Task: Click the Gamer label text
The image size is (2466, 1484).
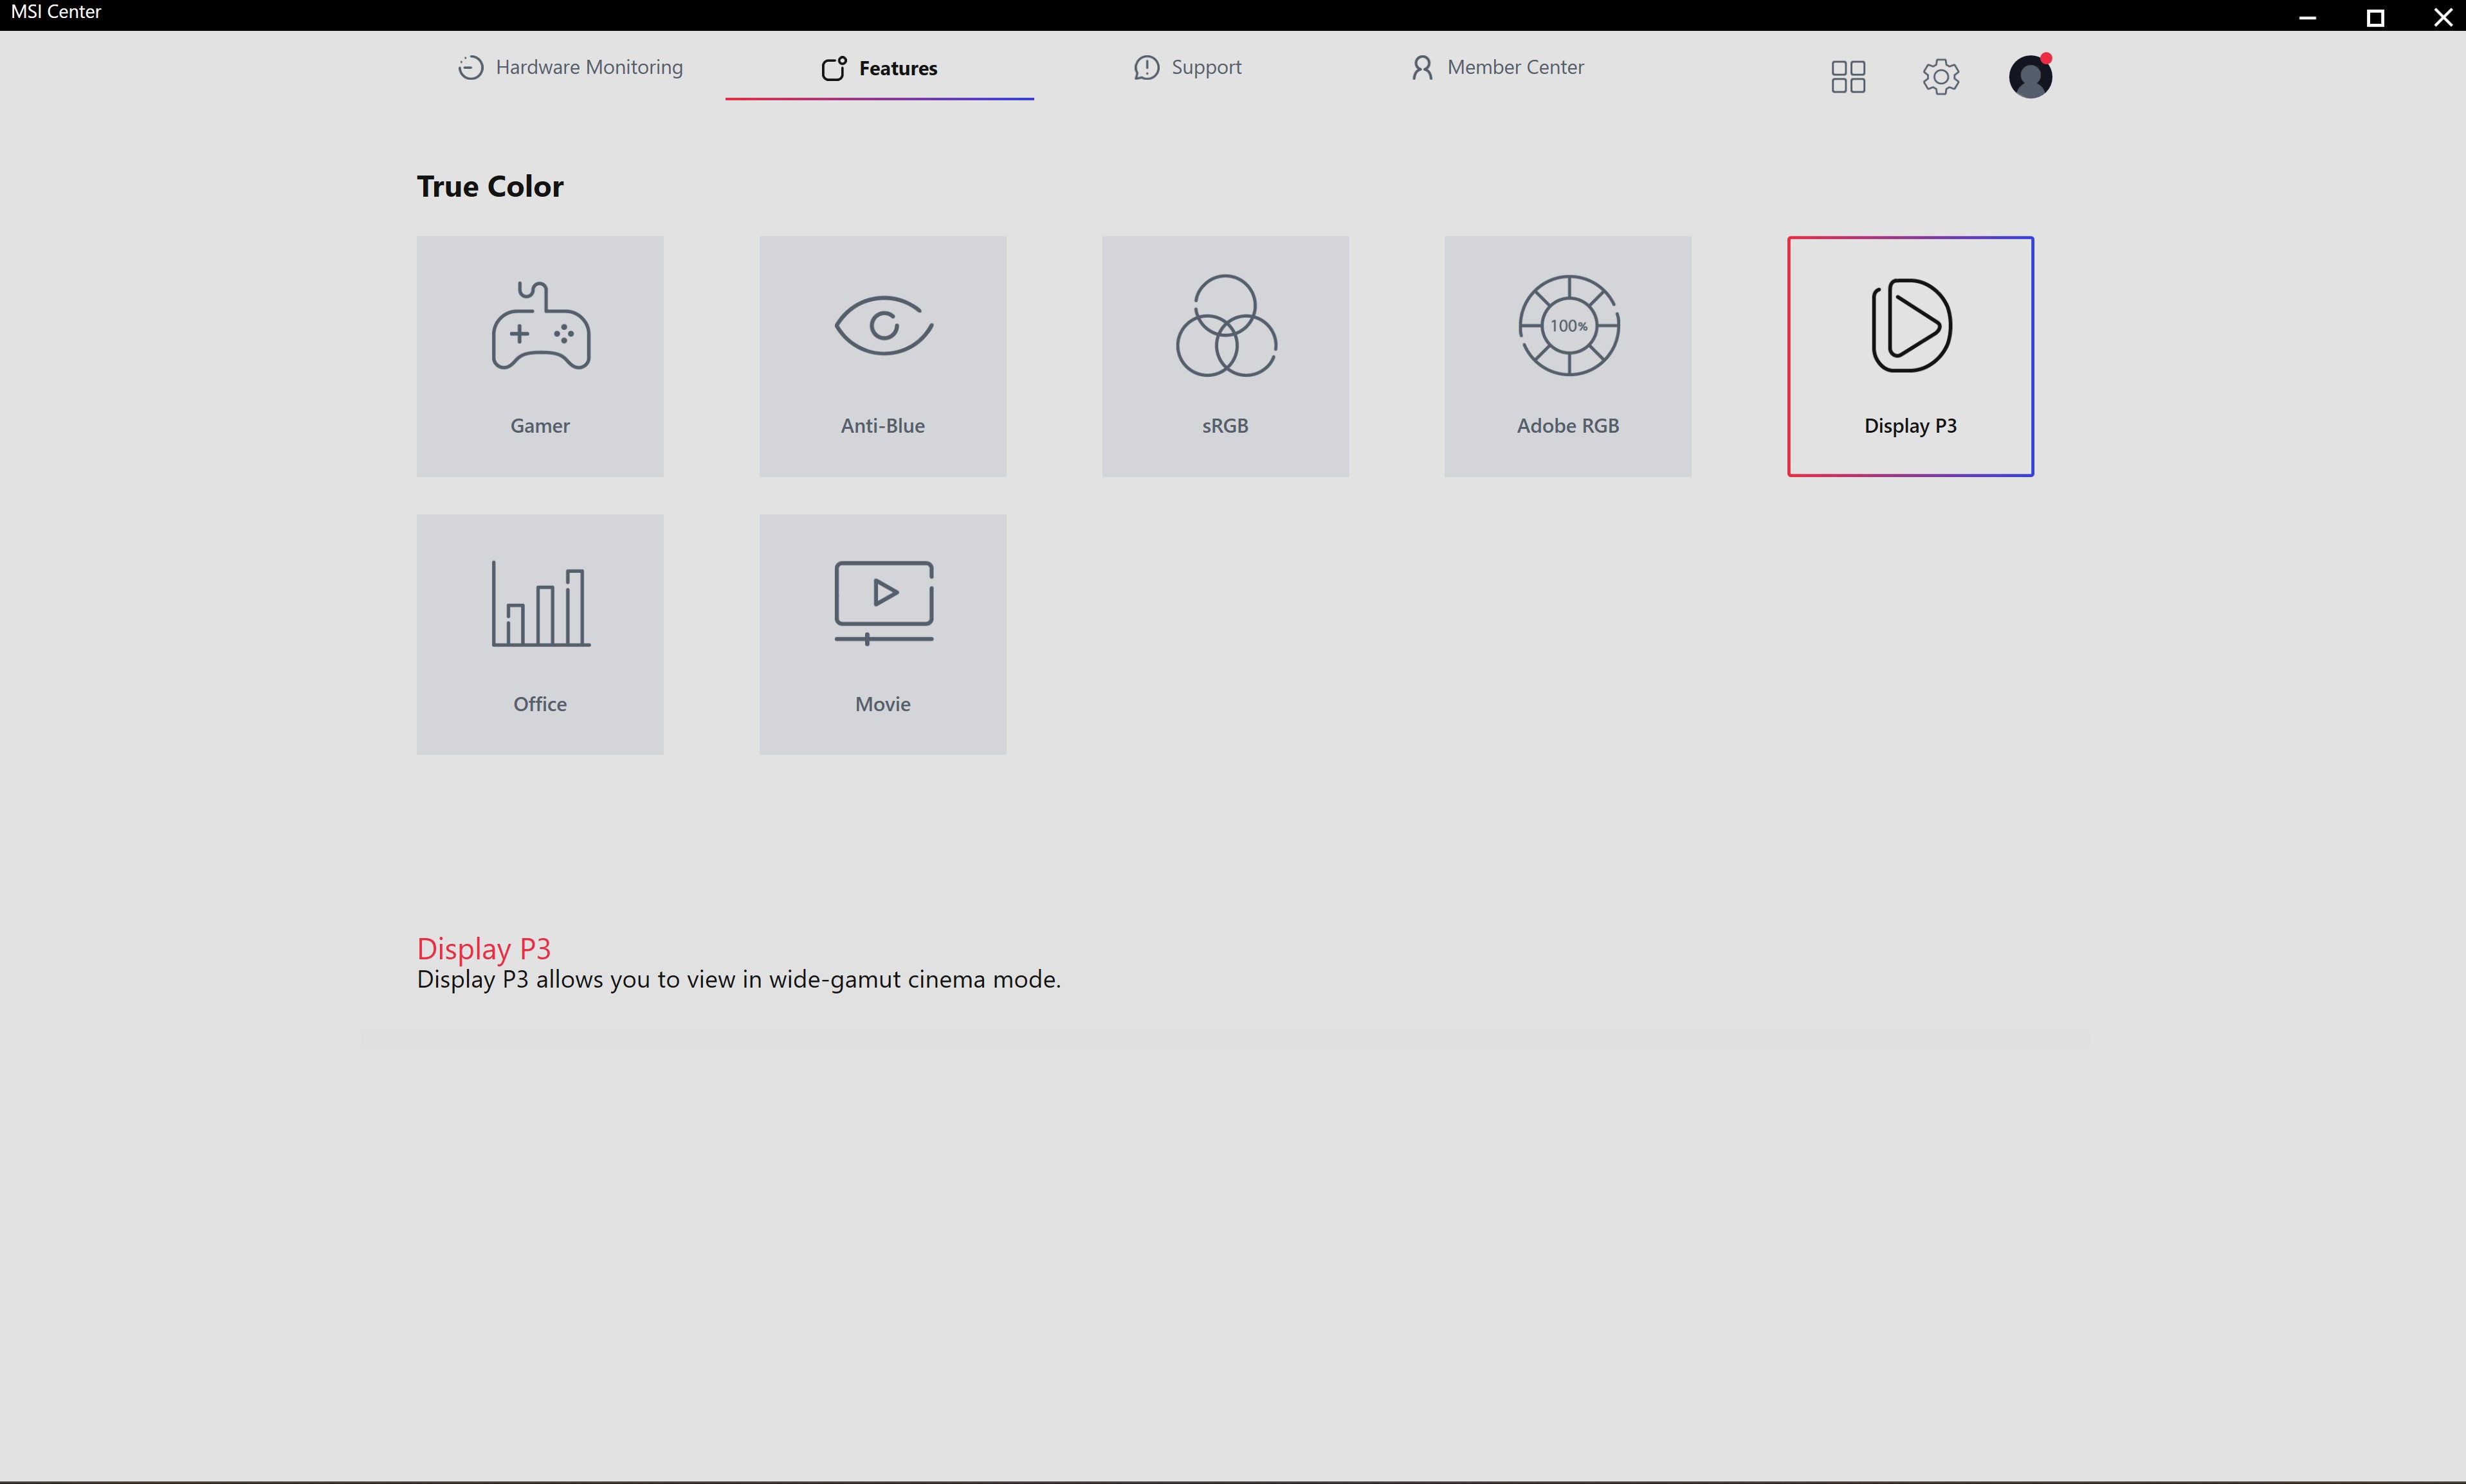Action: click(x=540, y=426)
